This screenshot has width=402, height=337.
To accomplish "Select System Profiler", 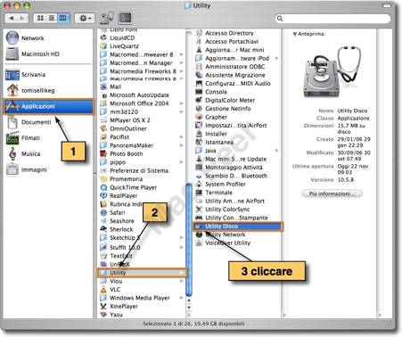I will click(x=226, y=185).
